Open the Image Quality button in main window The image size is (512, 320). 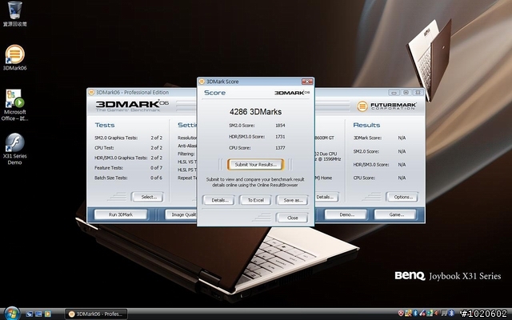pos(181,214)
